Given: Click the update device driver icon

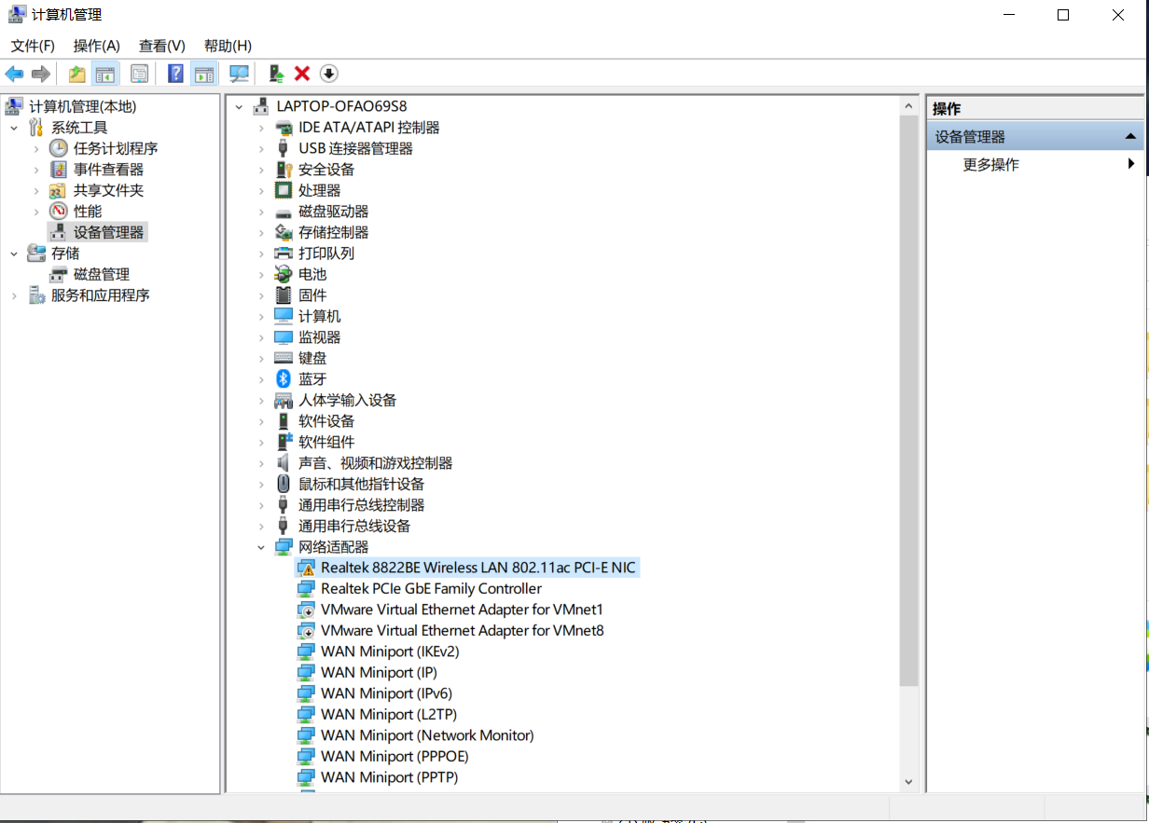Looking at the screenshot, I should pyautogui.click(x=276, y=74).
